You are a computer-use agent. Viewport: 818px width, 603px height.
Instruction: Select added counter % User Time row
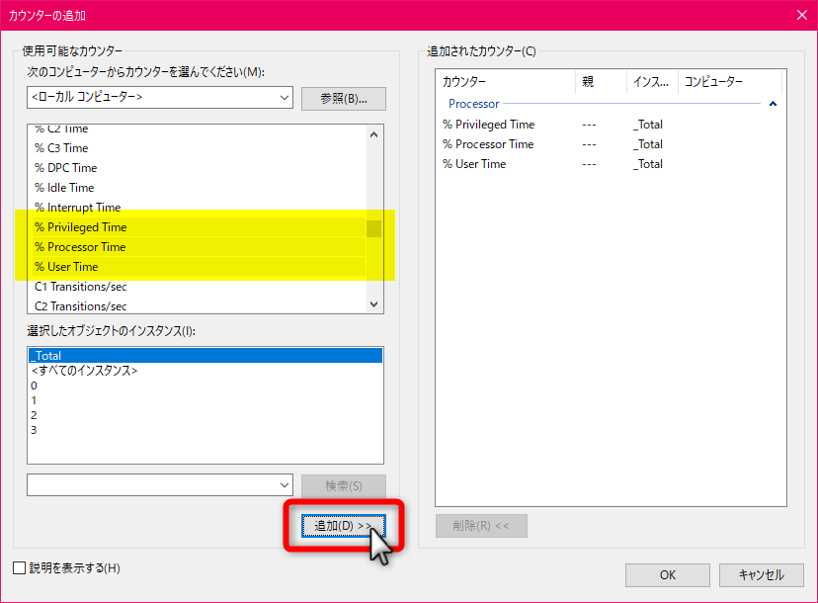(611, 164)
